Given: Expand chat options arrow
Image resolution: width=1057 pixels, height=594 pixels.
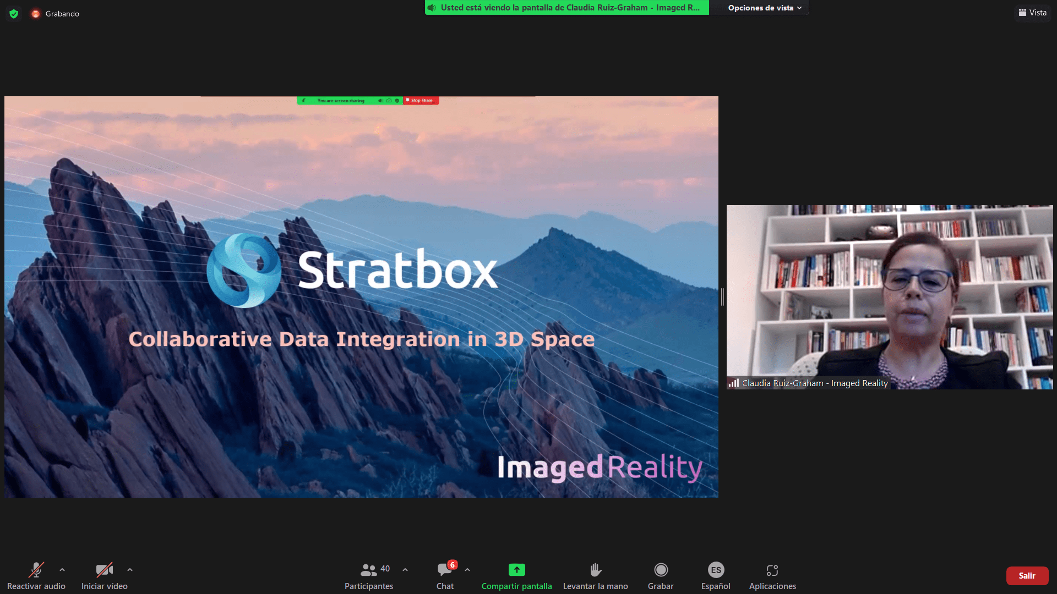Looking at the screenshot, I should click(x=467, y=570).
